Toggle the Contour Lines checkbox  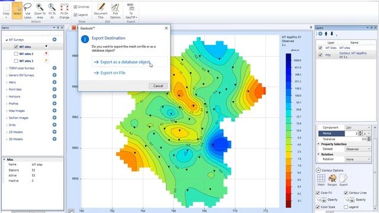(346, 193)
